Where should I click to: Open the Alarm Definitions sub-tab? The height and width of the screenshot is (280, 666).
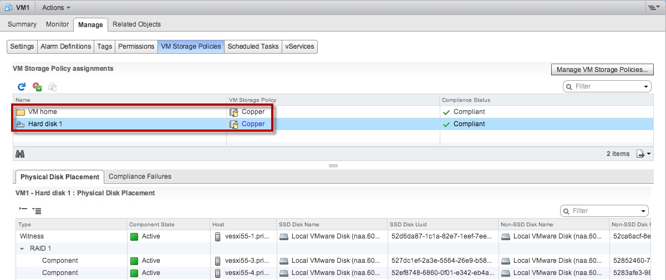(65, 46)
